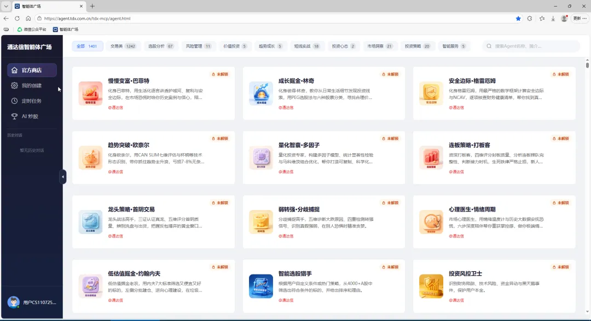Click the browser home icon
The width and height of the screenshot is (591, 321).
(x=28, y=18)
